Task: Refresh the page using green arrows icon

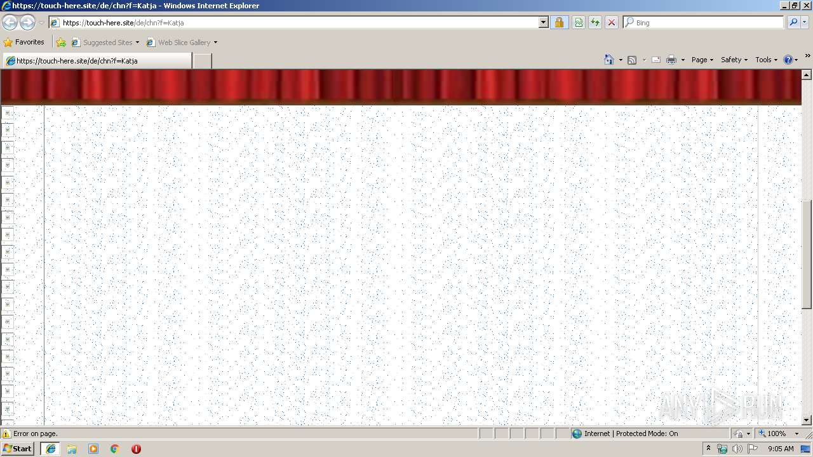Action: coord(595,23)
